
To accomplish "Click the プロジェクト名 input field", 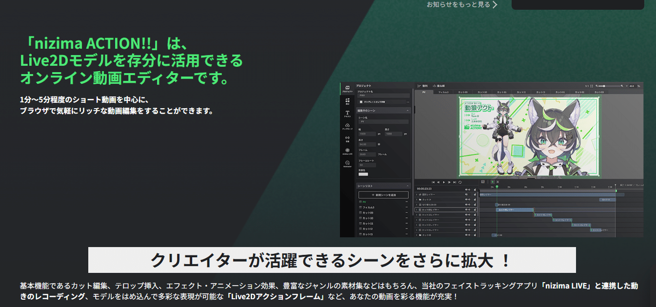I will click(x=383, y=96).
